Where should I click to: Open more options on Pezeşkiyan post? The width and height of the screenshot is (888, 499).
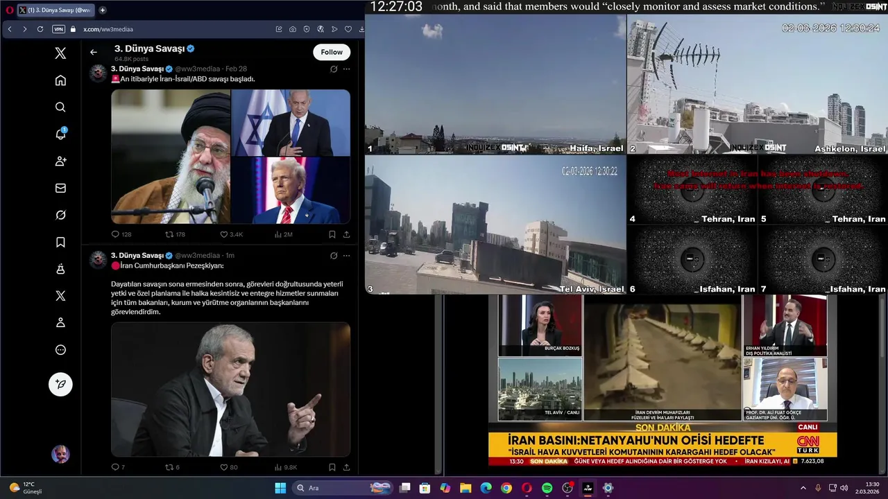pos(346,255)
